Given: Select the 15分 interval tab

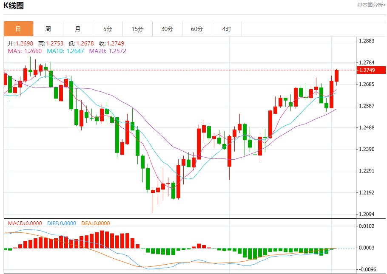Looking at the screenshot, I should pyautogui.click(x=137, y=29).
